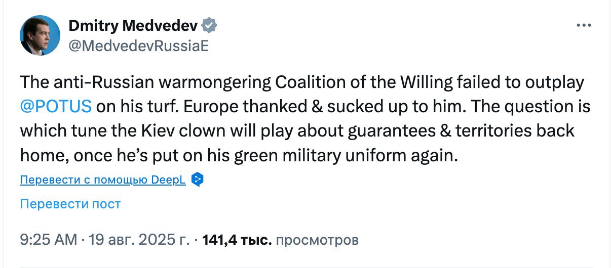The width and height of the screenshot is (611, 268).
Task: Click the Dmitry Medvedev display name
Action: click(133, 25)
